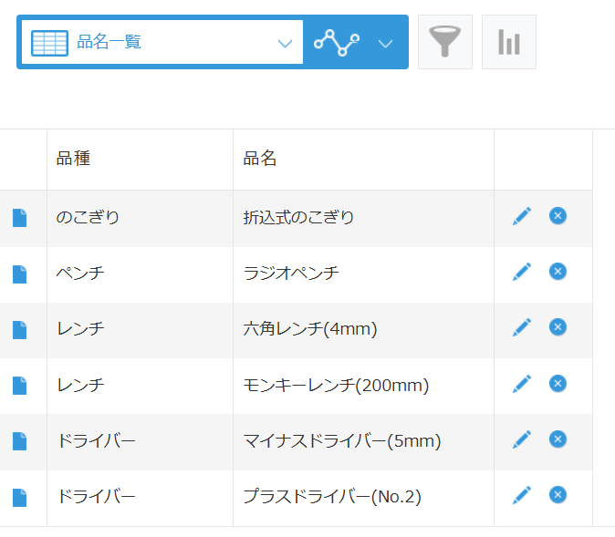Viewport: 615px width, 537px height.
Task: Select the のこぎり cell
Action: pyautogui.click(x=140, y=218)
